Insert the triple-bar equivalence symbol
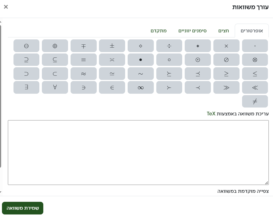Screen dimensions: 273x217 [x=84, y=60]
